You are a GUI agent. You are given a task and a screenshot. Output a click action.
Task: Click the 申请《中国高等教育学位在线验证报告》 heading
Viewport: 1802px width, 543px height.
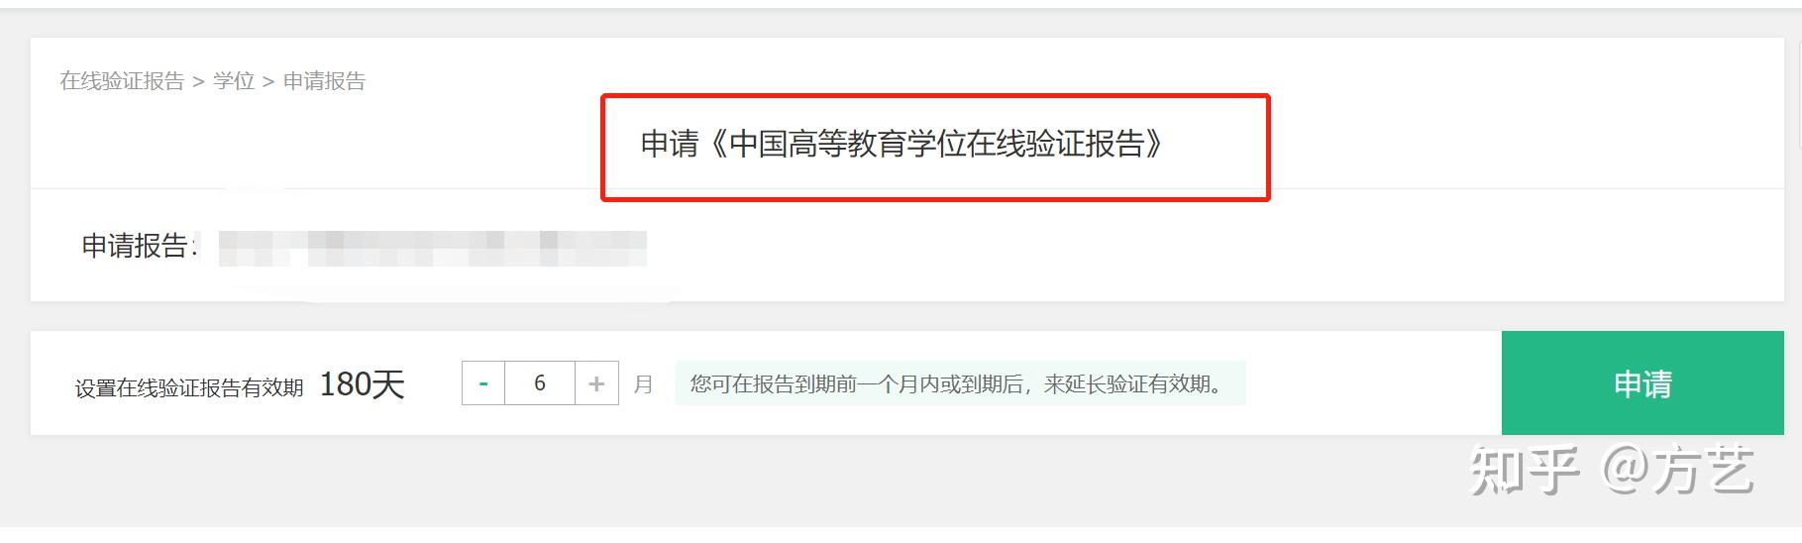point(901,145)
